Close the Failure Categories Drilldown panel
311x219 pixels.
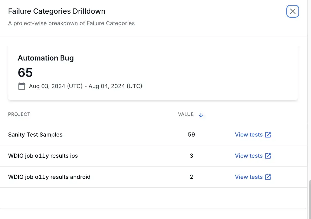tap(293, 12)
